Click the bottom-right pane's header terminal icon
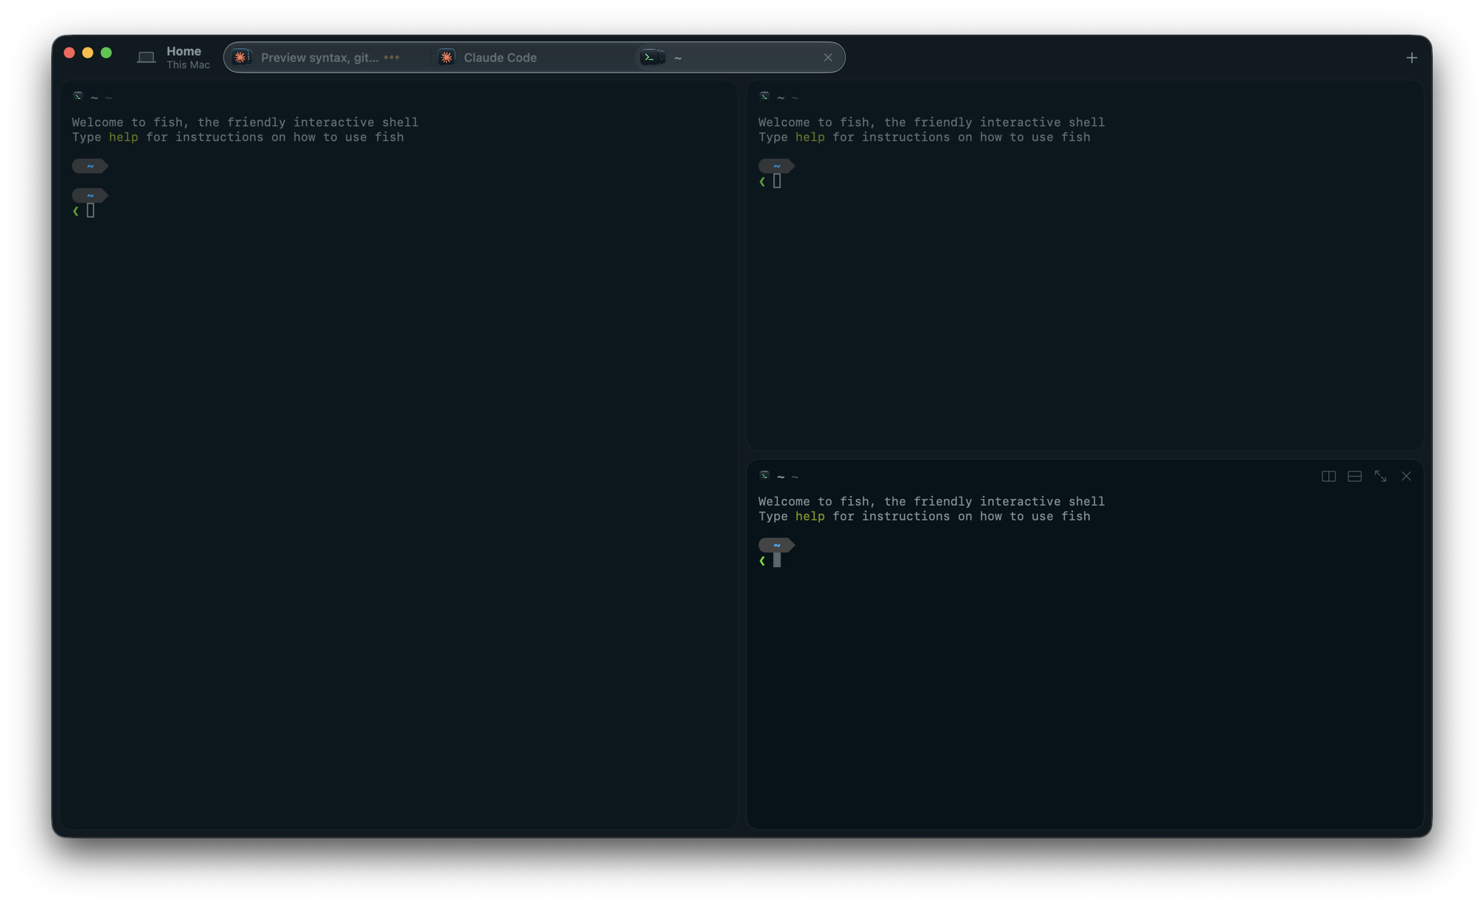Viewport: 1484px width, 906px height. [764, 476]
